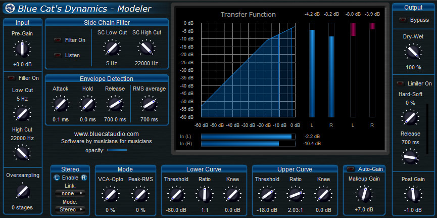
Task: Click the Pre-Gain value +0.0 dB
Action: (22, 64)
